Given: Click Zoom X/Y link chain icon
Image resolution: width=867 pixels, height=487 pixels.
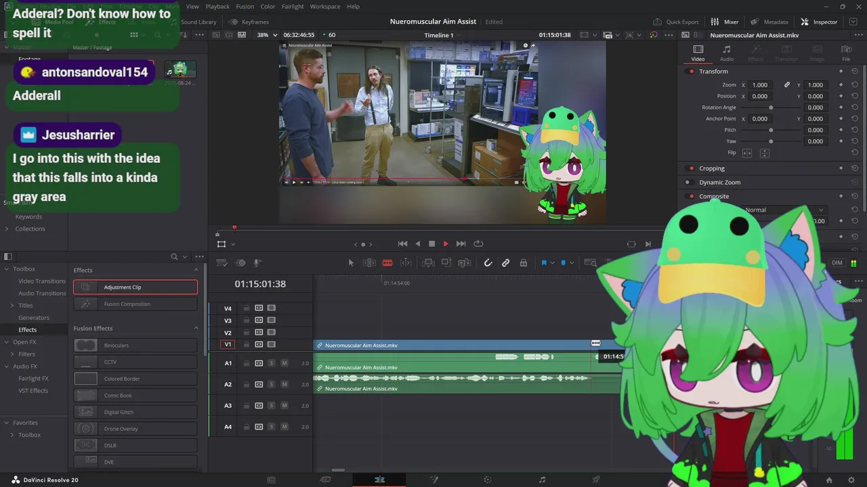Looking at the screenshot, I should [787, 85].
